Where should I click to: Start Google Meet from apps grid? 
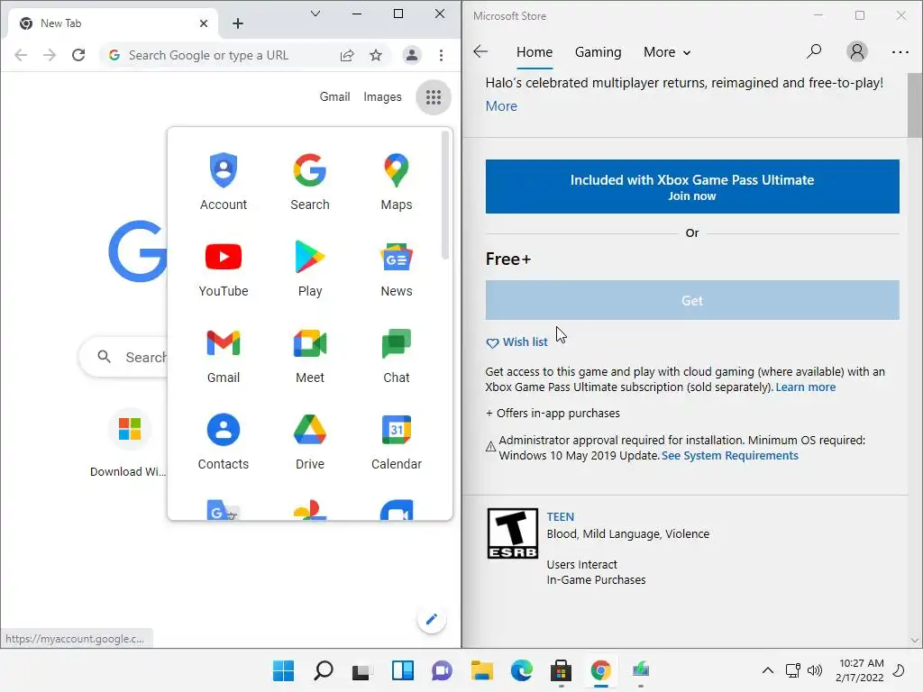[310, 354]
